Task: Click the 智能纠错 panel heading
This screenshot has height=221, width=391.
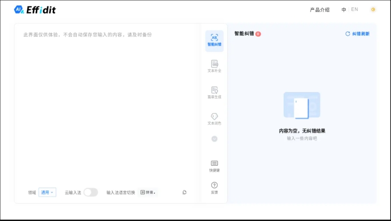Action: pos(244,34)
